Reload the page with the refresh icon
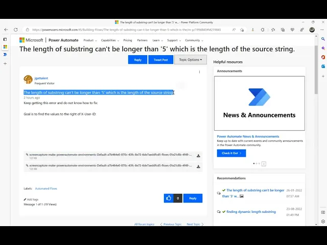Viewport: 327px width, 245px height. point(16,30)
